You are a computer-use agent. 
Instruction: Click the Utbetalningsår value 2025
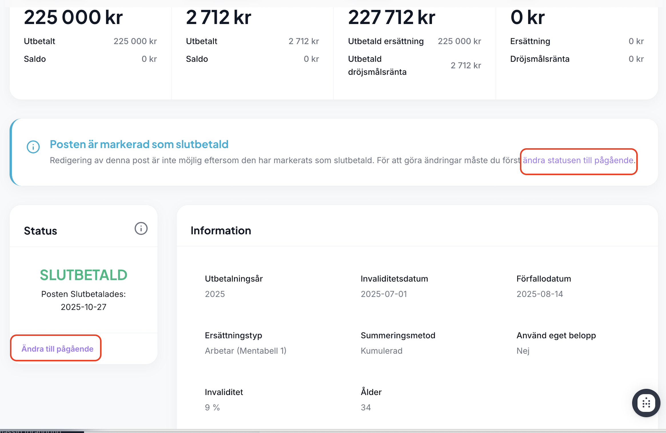(215, 294)
